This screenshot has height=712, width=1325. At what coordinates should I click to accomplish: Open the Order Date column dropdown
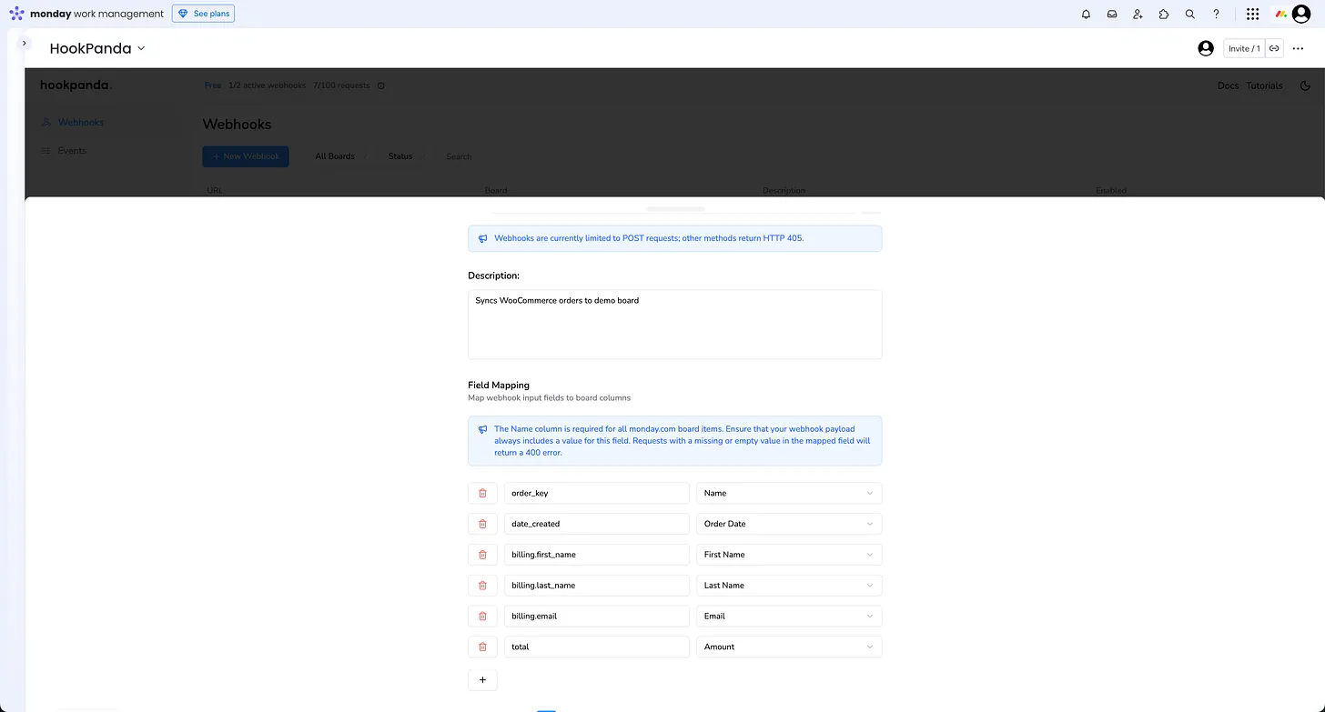click(788, 524)
